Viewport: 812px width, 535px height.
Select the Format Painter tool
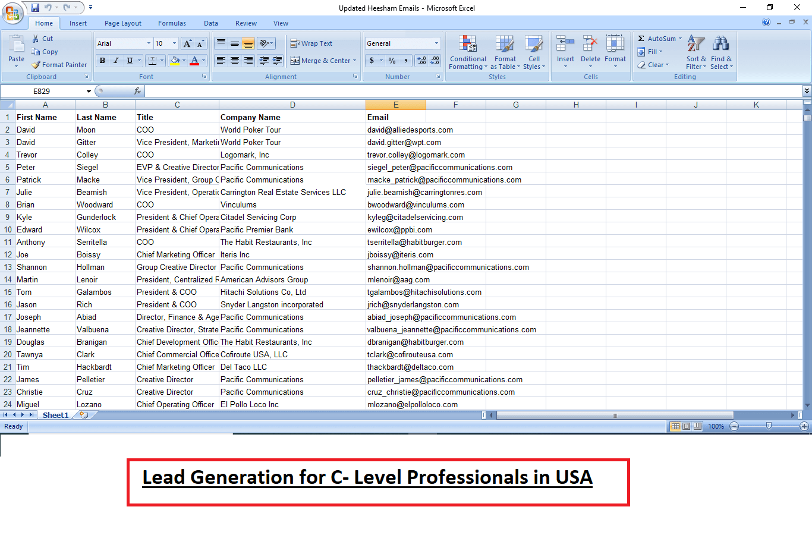pyautogui.click(x=59, y=65)
